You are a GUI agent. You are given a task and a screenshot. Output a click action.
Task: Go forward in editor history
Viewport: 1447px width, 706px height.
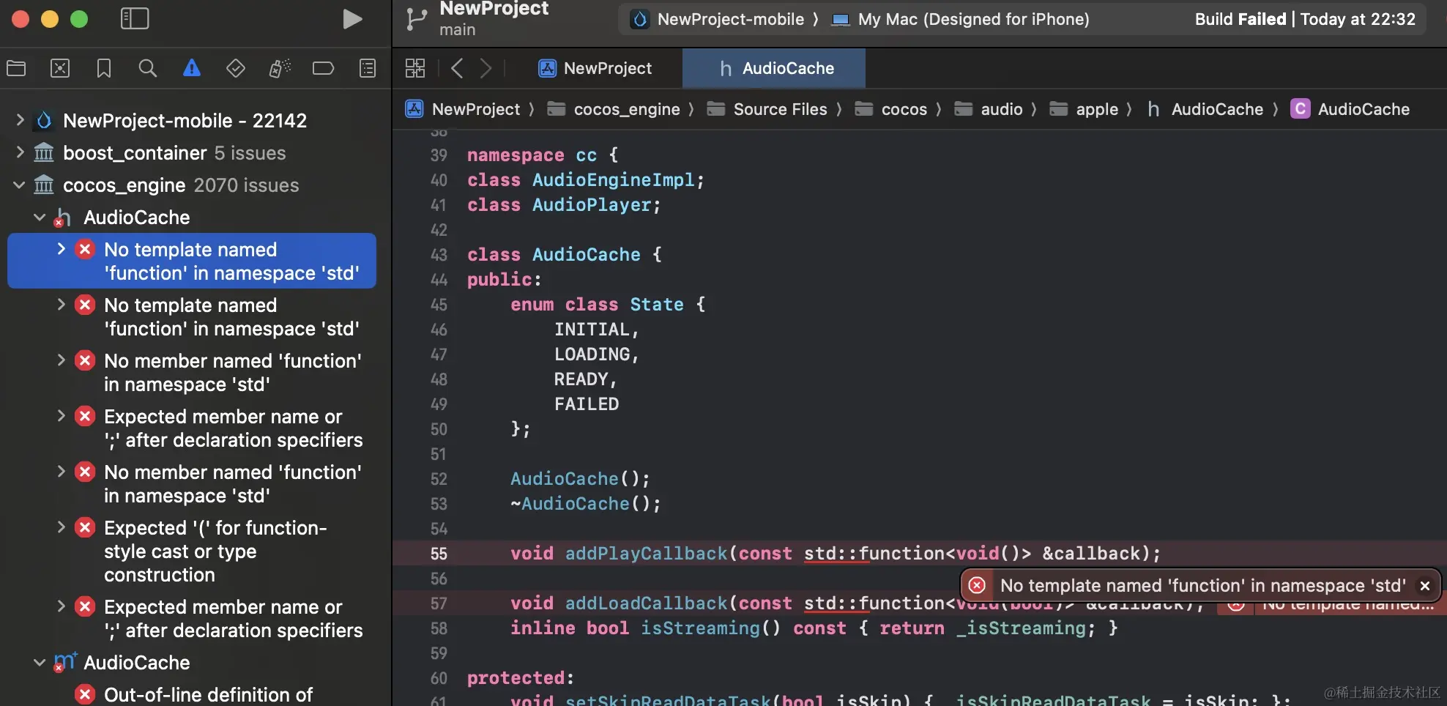(486, 68)
